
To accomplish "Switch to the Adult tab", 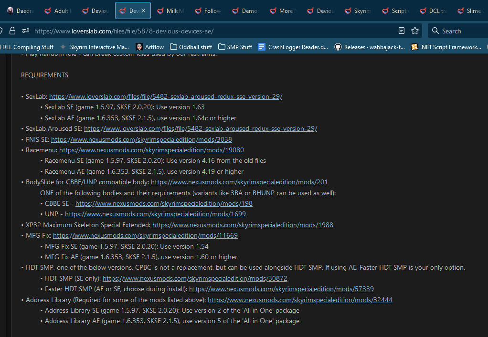I will (58, 11).
